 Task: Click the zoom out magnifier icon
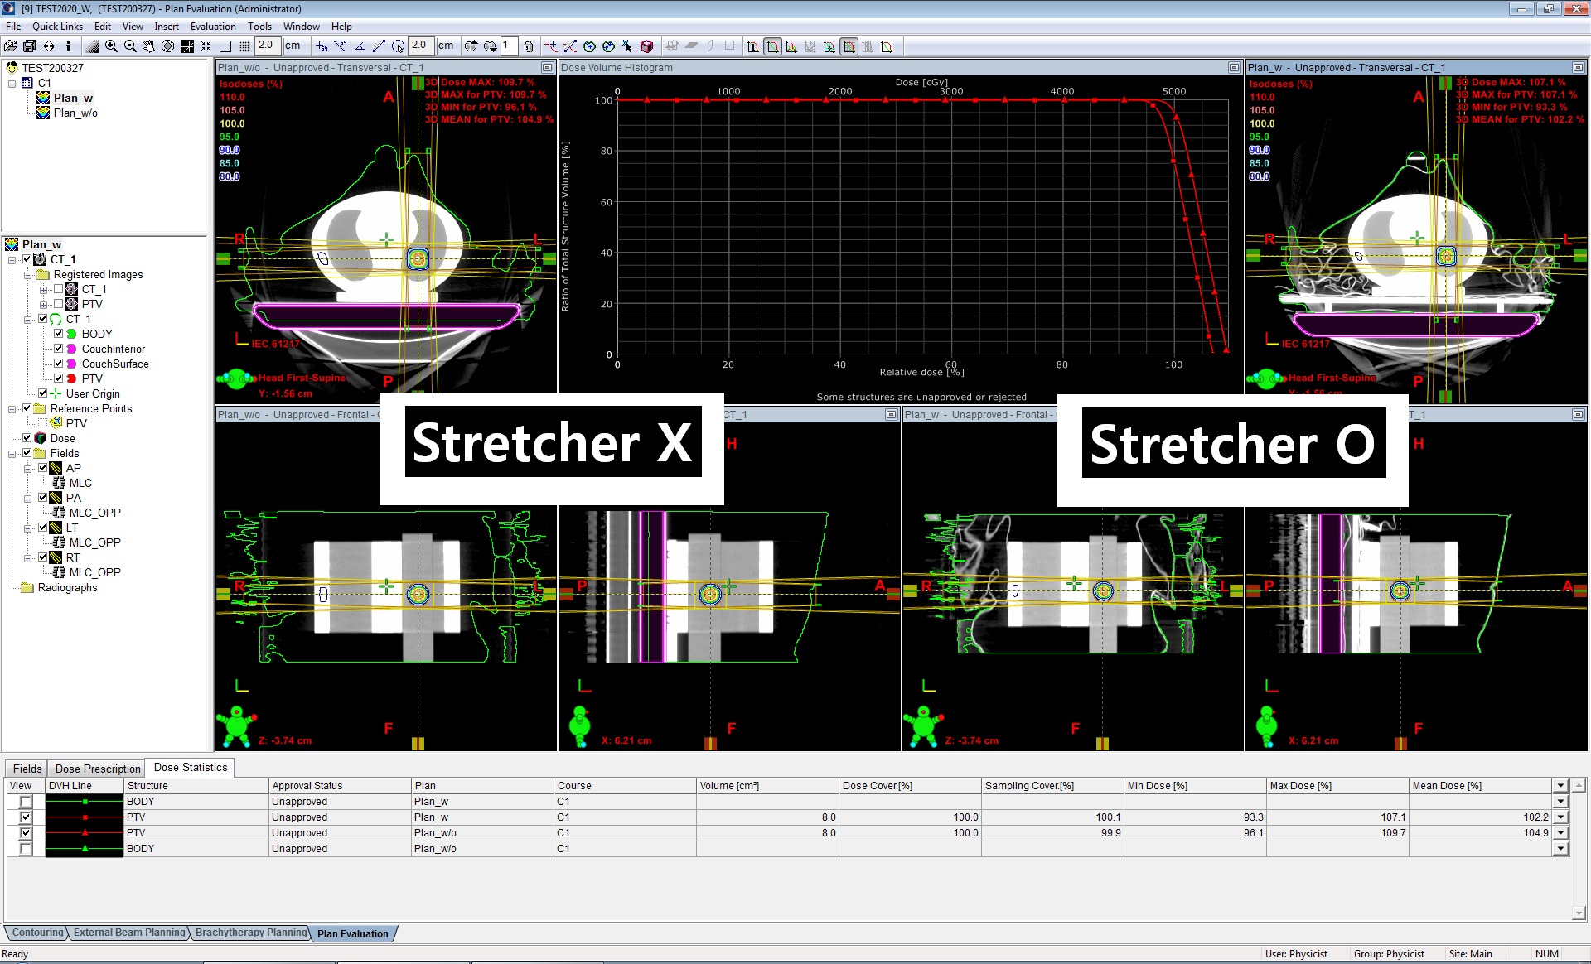click(x=130, y=46)
